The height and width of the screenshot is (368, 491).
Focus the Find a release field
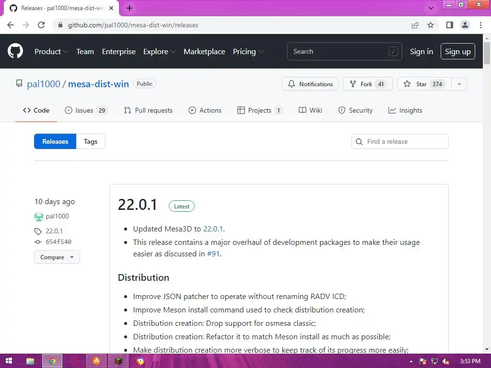pos(400,141)
